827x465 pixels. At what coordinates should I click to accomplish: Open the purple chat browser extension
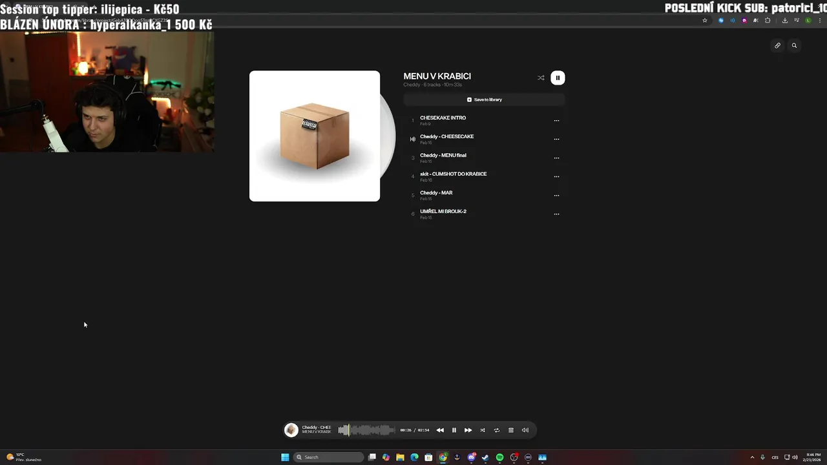coord(744,20)
